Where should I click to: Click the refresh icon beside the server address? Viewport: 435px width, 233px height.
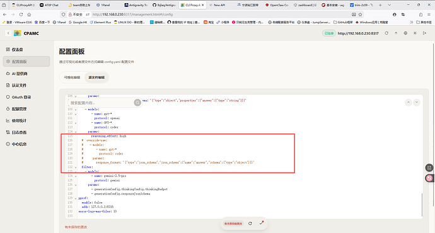coord(386,33)
